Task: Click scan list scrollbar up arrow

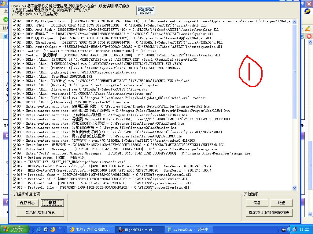Action: pyautogui.click(x=294, y=22)
